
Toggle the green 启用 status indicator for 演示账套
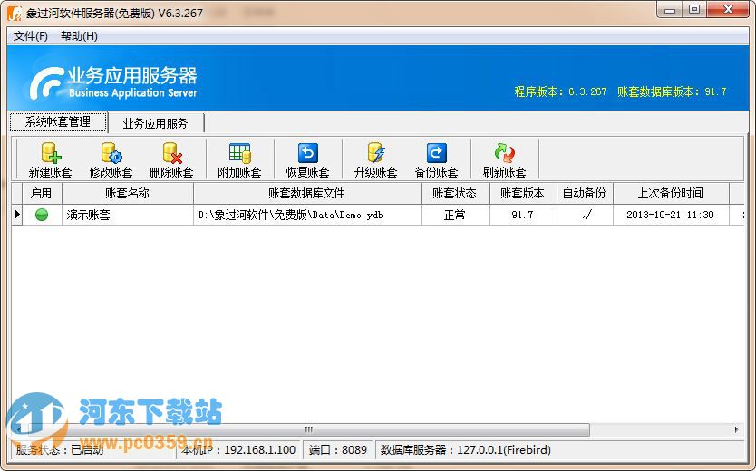point(42,215)
